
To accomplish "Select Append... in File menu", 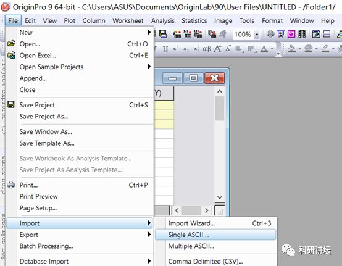I will tap(80, 78).
